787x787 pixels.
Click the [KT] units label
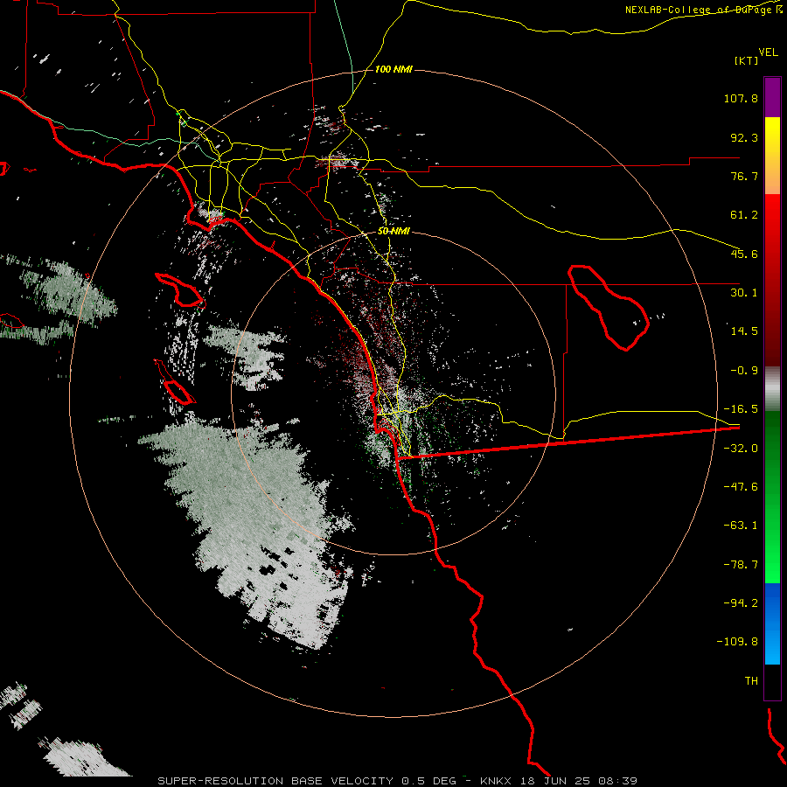click(x=747, y=60)
